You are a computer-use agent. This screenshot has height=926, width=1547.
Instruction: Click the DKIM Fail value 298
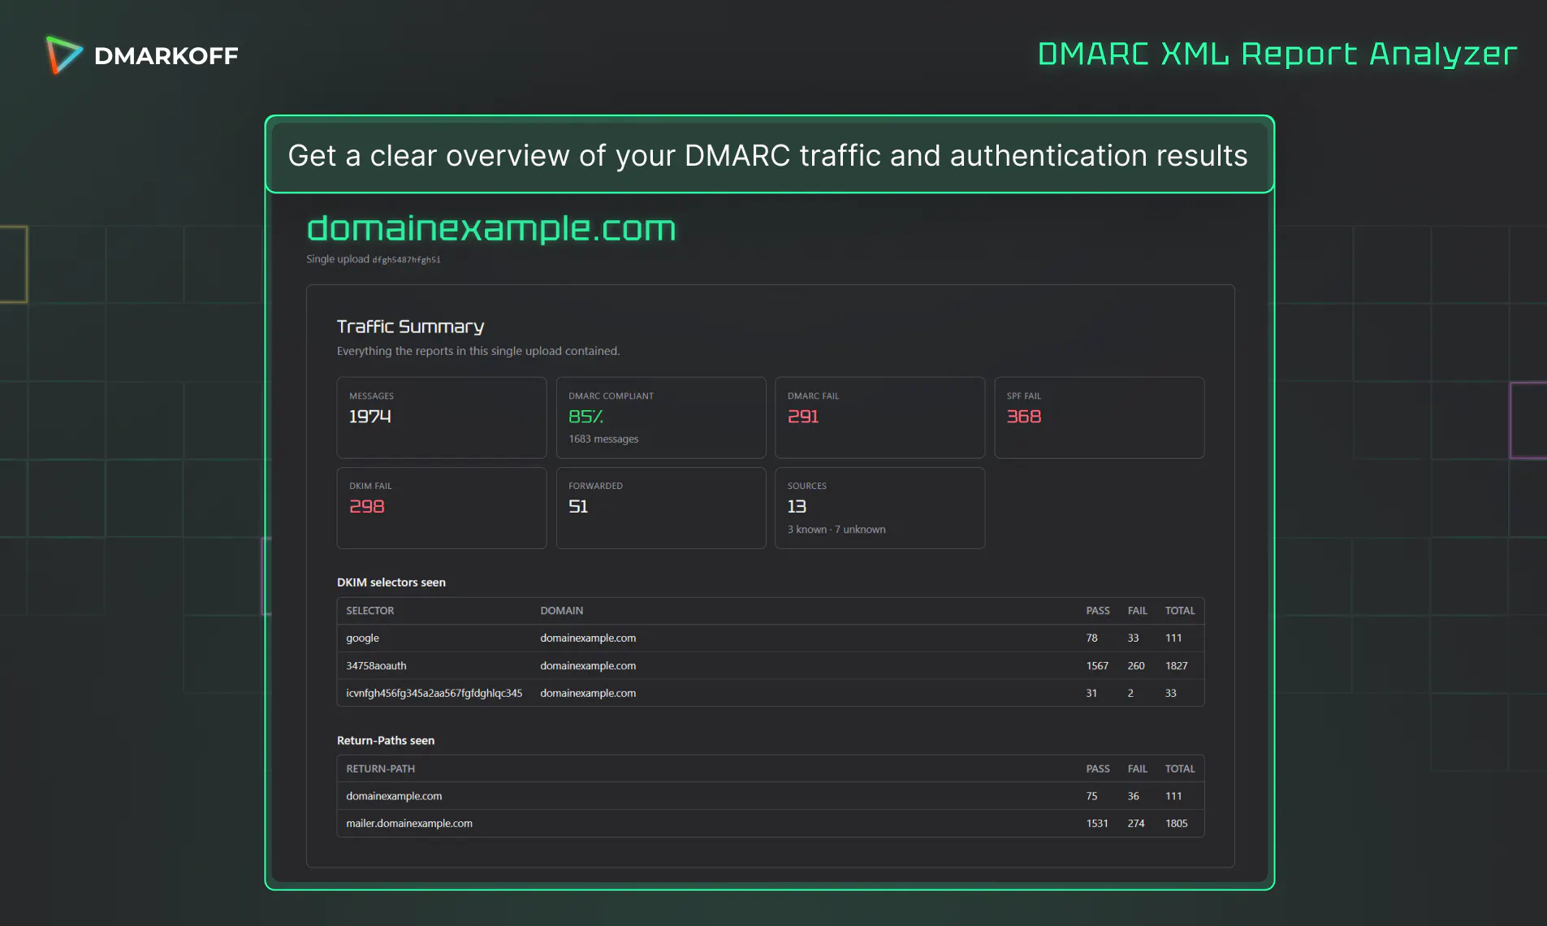(366, 507)
